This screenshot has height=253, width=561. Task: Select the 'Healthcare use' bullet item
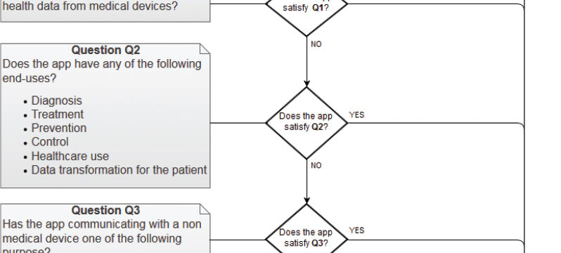[70, 156]
